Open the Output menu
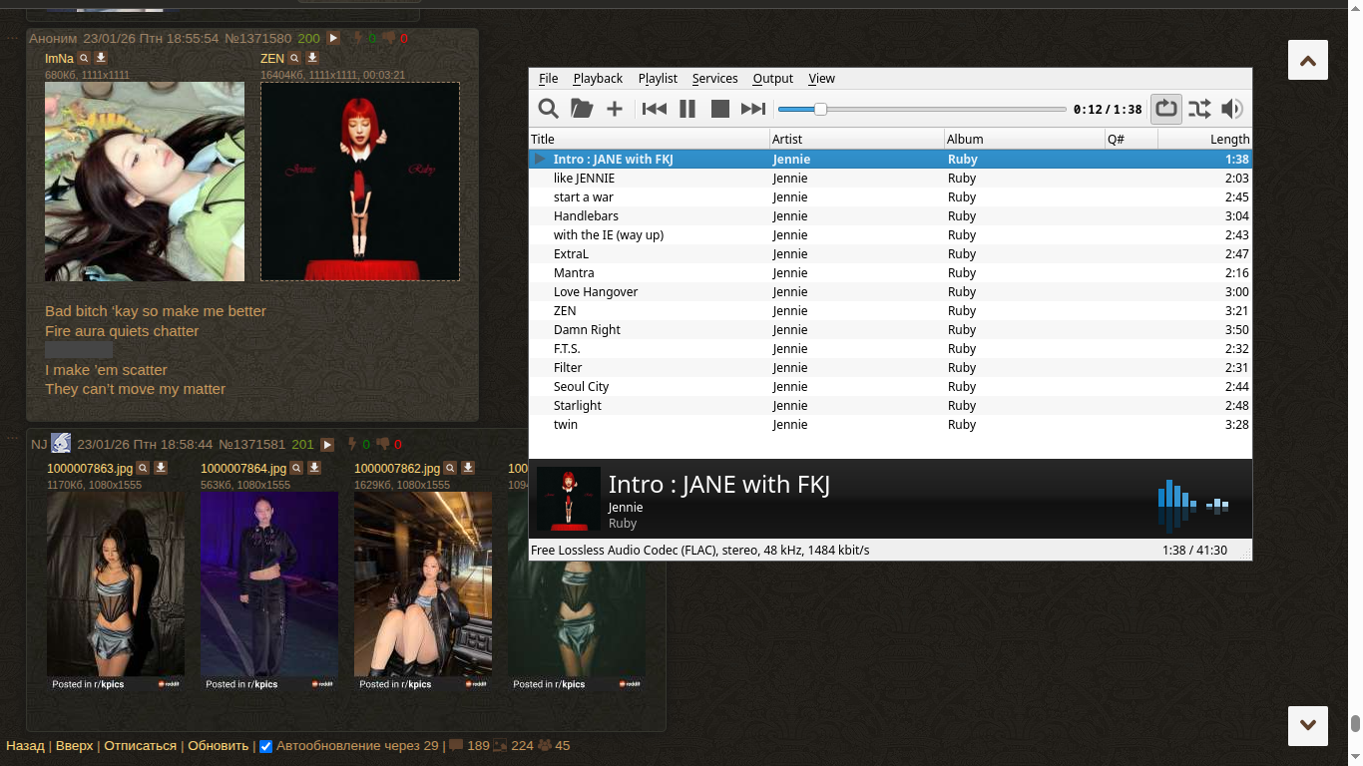The height and width of the screenshot is (766, 1363). coord(773,79)
